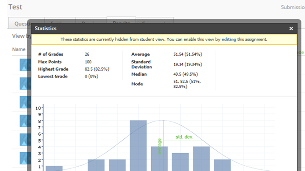Select the 'Average' label

pyautogui.click(x=140, y=54)
